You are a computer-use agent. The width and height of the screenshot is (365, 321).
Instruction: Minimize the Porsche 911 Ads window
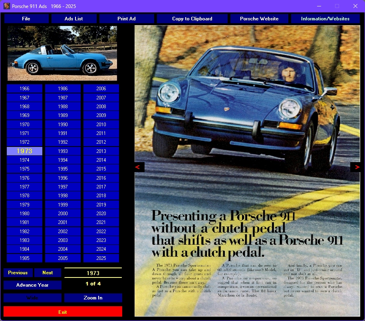pyautogui.click(x=319, y=6)
